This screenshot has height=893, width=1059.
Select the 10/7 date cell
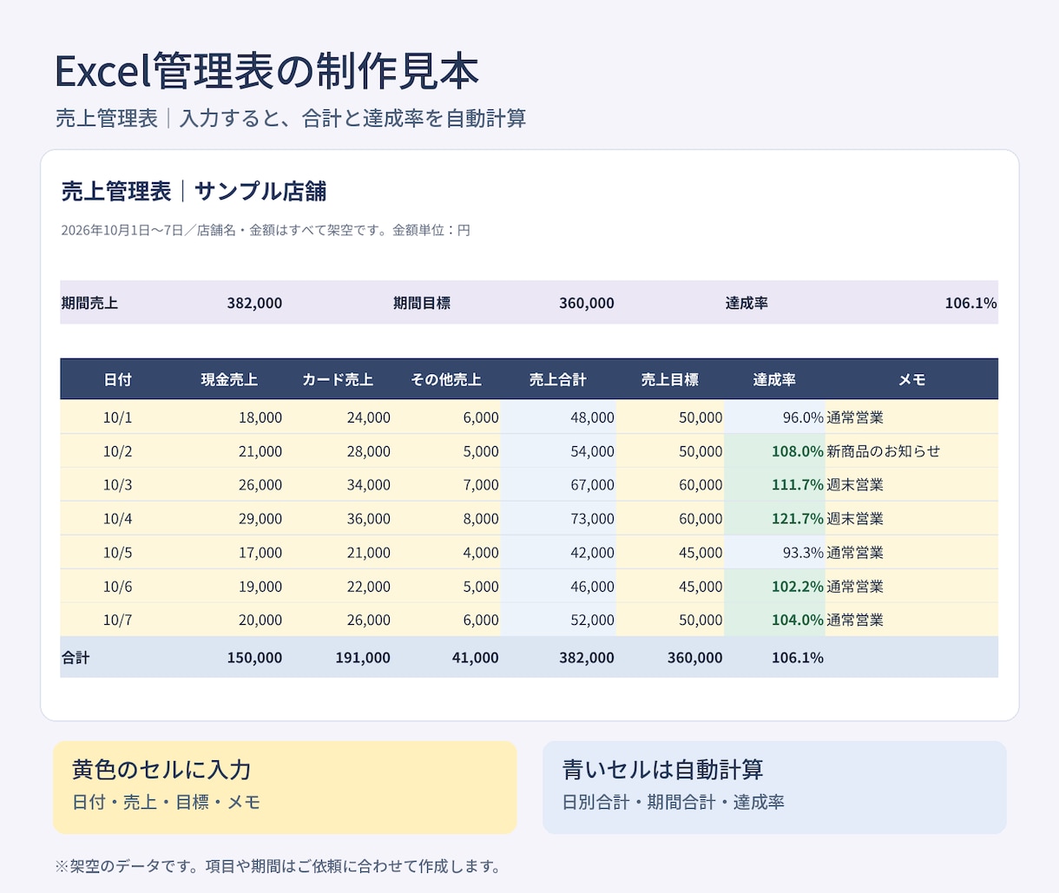point(117,621)
